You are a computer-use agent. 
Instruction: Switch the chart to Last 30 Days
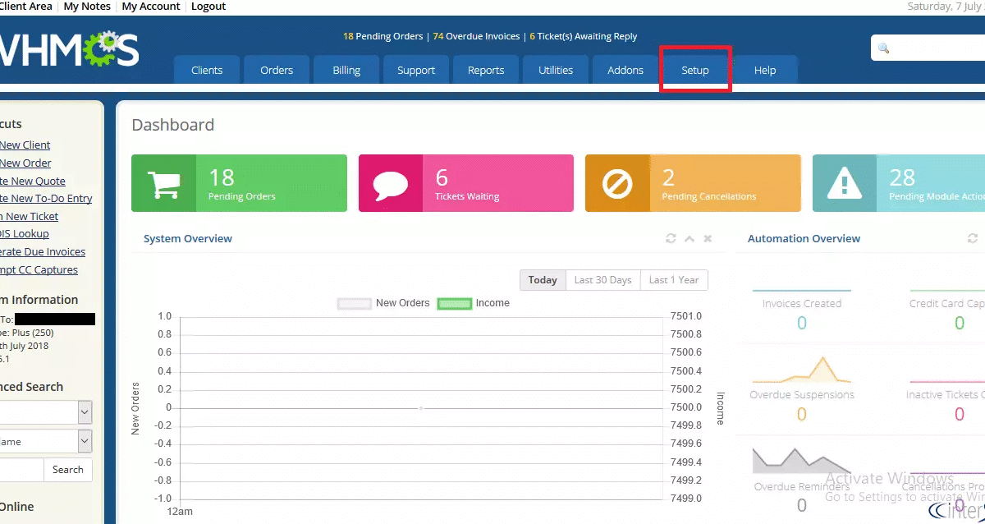(602, 280)
